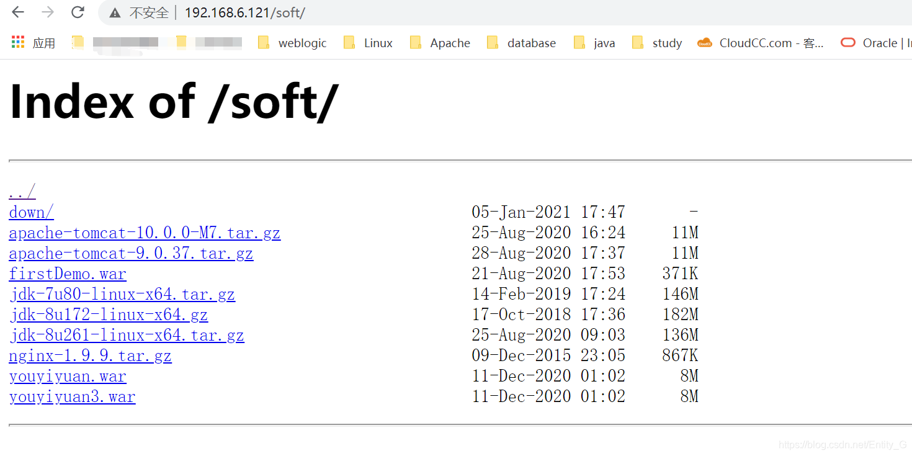Download youyiyuan.war file
This screenshot has width=912, height=456.
tap(68, 376)
